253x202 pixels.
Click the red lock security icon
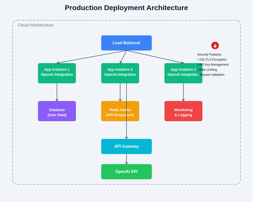pos(215,45)
